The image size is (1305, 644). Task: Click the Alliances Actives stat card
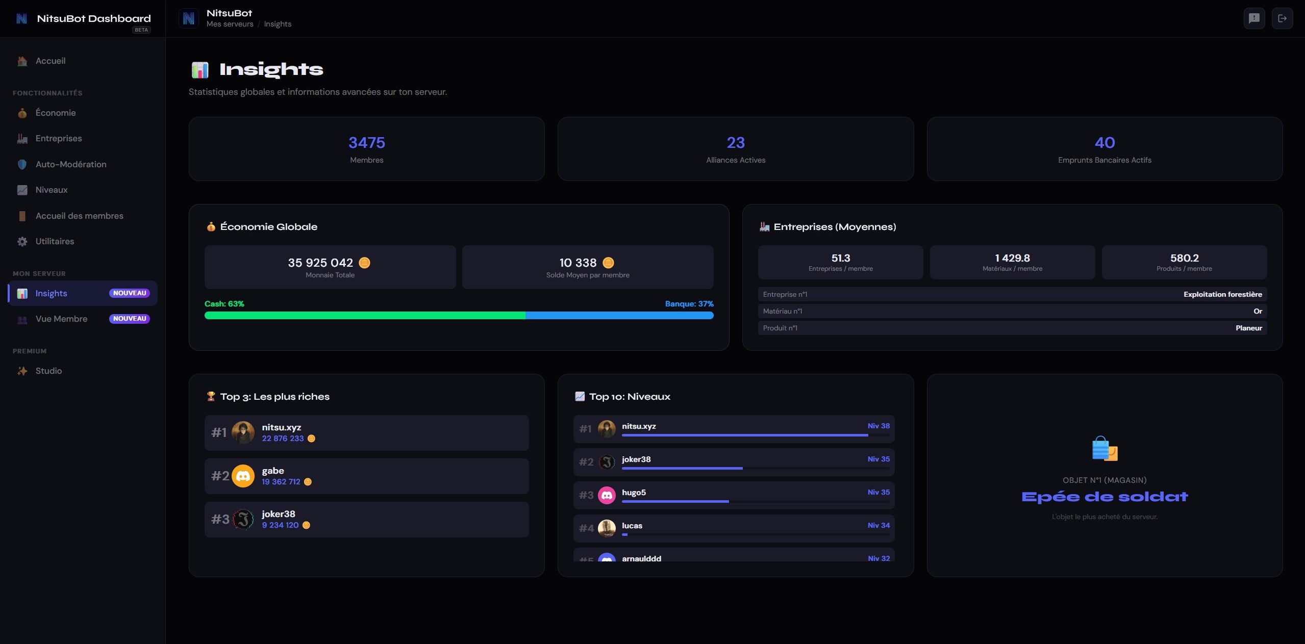[735, 149]
